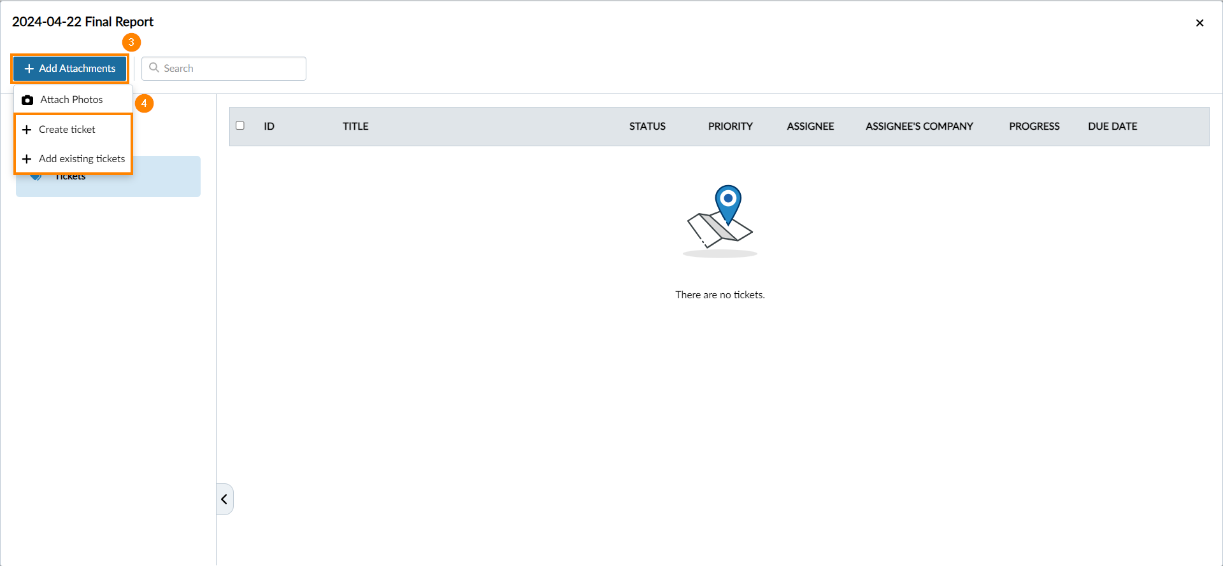1223x566 pixels.
Task: Sort by ASSIGNEE column header
Action: (810, 127)
